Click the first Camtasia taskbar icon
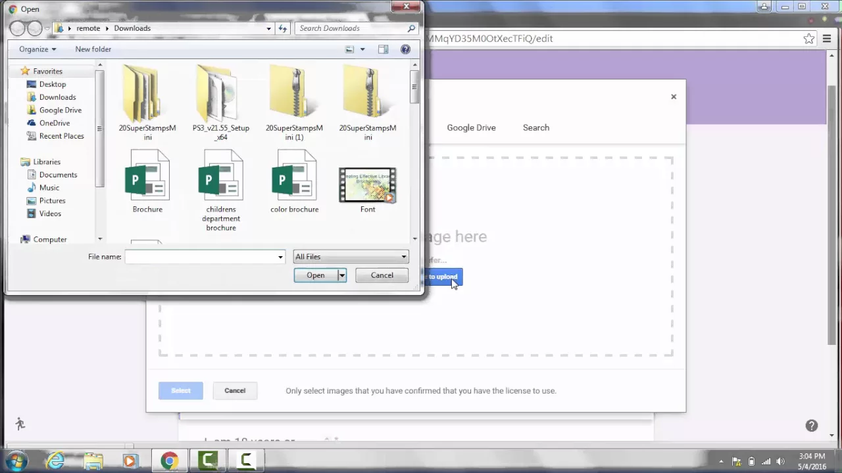This screenshot has width=842, height=473. coord(208,461)
